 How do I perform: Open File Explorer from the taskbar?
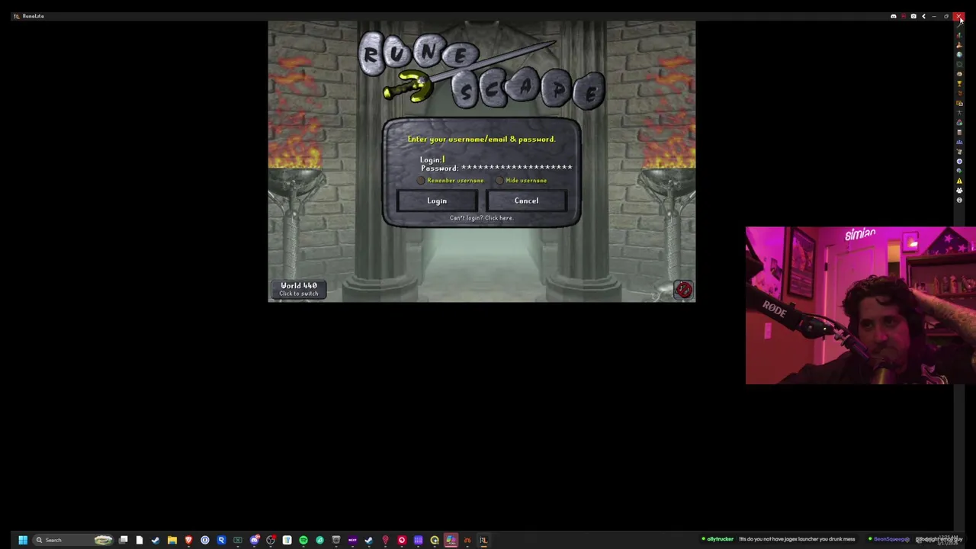172,540
